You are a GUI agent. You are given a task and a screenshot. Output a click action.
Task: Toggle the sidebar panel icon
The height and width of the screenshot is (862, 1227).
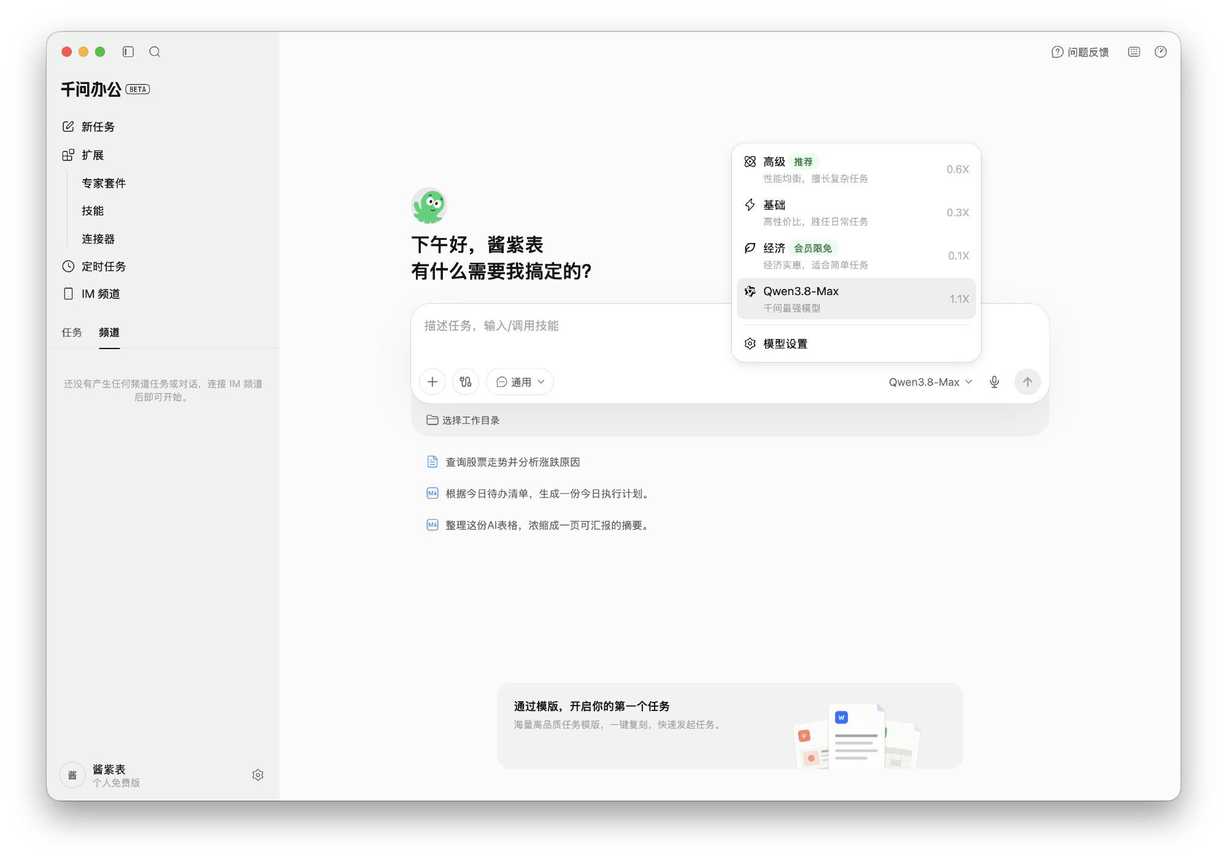point(128,52)
